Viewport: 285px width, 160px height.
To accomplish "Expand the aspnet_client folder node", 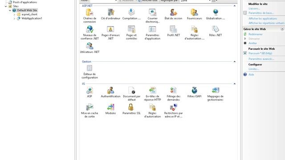I will [14, 14].
